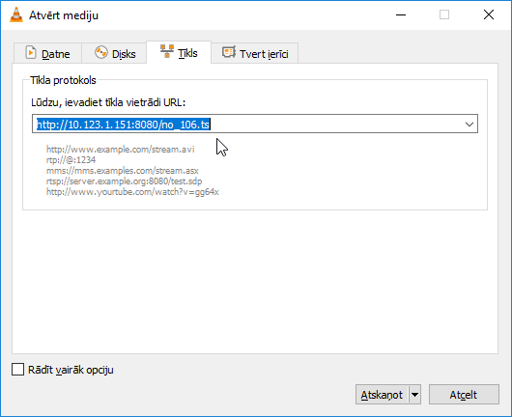Click inside the network URL input field
The image size is (512, 417).
click(x=248, y=124)
